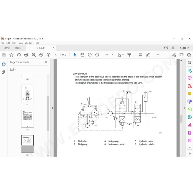Open Page Thumbnails panel icon in left rail

4,64
